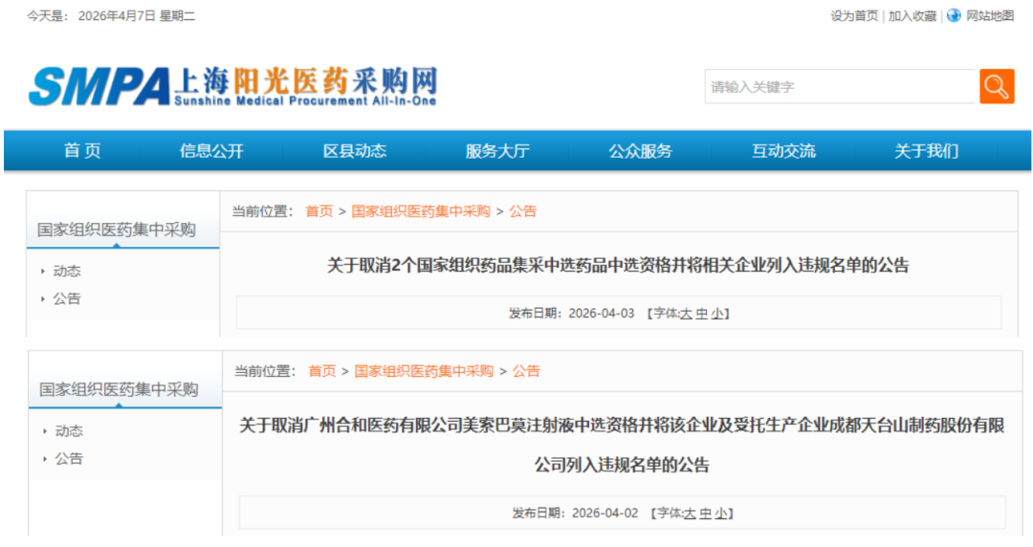Click the orange magnifier search button

(997, 87)
